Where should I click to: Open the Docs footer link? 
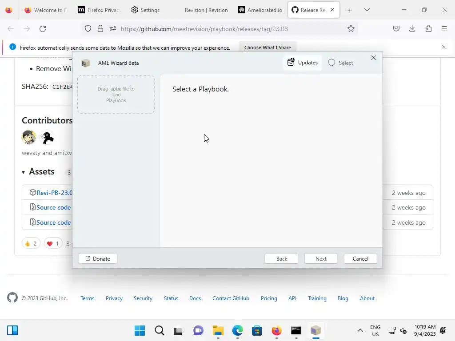[195, 298]
